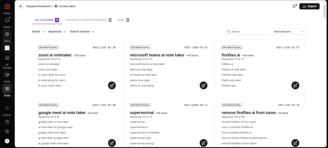Select the keyword 'how to uninstall fireflies.ai'

click(237, 127)
